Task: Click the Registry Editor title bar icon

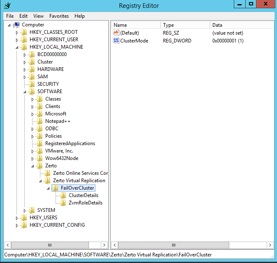Action: point(7,5)
